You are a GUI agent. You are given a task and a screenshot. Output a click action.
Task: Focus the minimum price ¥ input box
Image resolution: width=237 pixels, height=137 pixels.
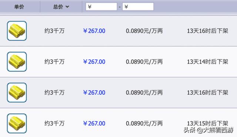coord(101,7)
